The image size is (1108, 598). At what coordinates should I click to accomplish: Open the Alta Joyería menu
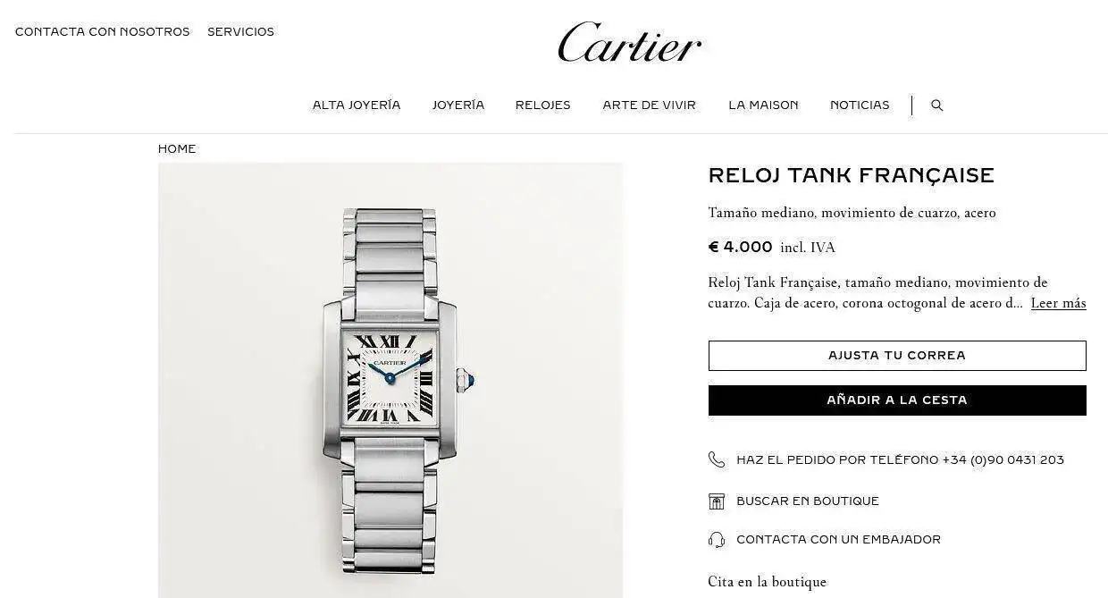point(357,105)
